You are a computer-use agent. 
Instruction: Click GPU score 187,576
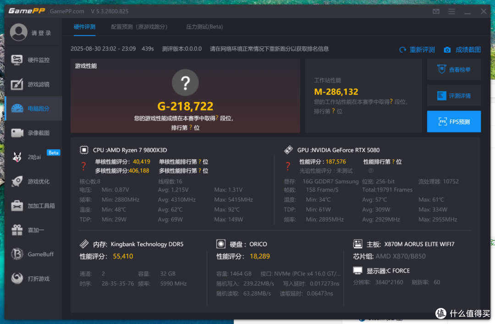336,162
